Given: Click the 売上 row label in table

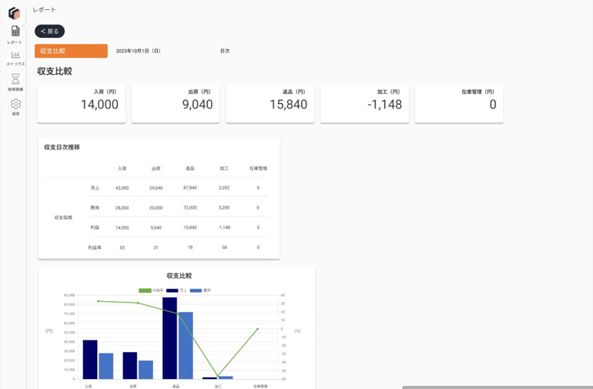Looking at the screenshot, I should click(x=95, y=188).
